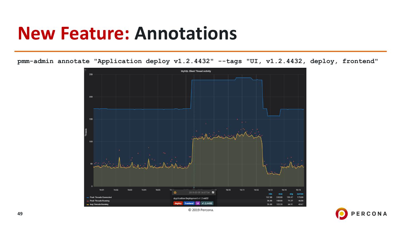Toggle the Avg Threads Running legend series
The image size is (400, 225).
pyautogui.click(x=99, y=204)
